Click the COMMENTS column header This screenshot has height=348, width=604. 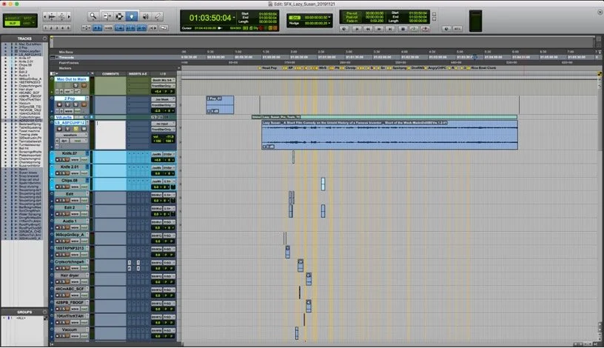pyautogui.click(x=110, y=73)
